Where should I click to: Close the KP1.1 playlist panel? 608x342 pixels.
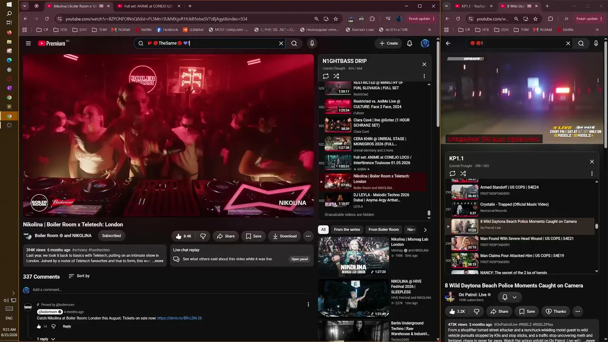point(592,161)
